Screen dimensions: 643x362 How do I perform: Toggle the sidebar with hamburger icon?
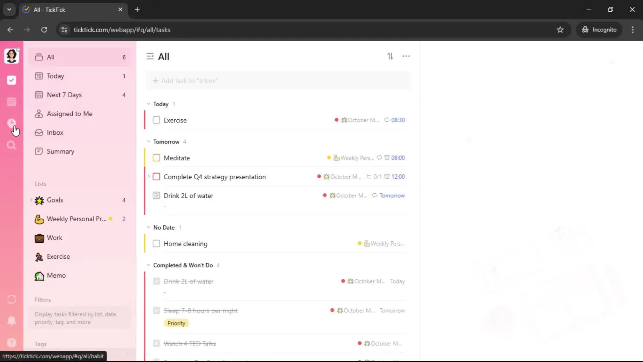point(150,56)
